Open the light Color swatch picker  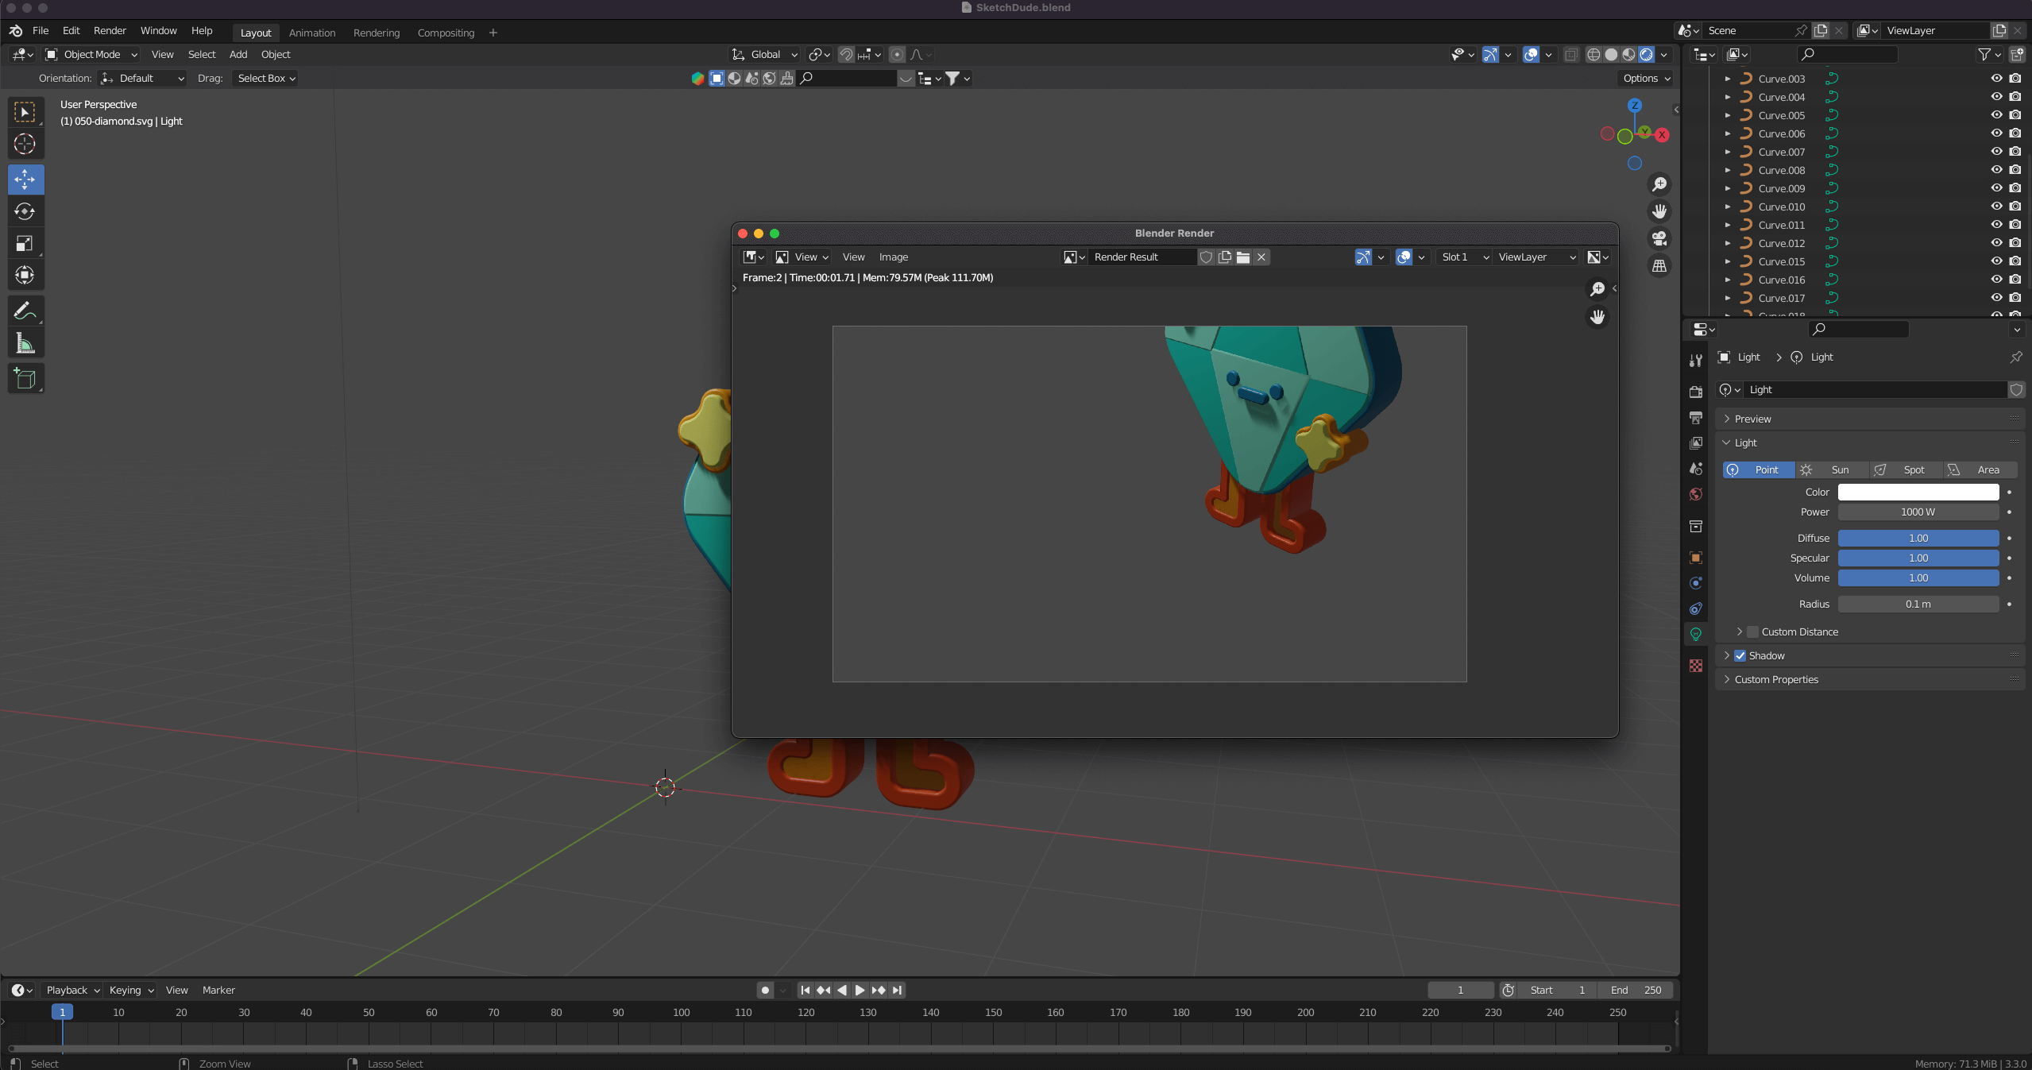1918,492
